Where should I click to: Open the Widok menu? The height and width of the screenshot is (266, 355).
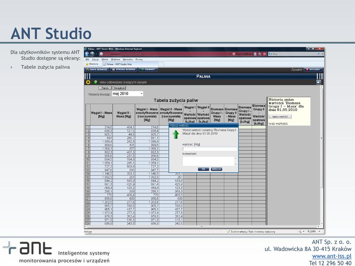pyautogui.click(x=105, y=59)
